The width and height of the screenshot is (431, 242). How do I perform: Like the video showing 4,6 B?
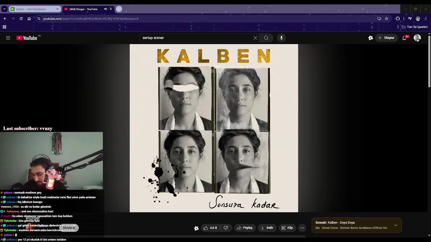(210, 228)
